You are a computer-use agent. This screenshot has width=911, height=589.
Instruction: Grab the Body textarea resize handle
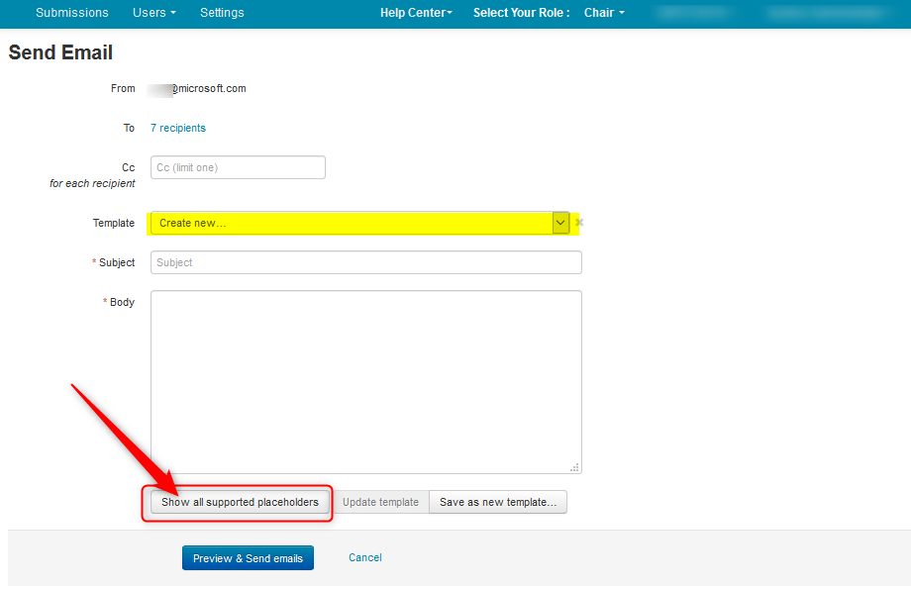[574, 467]
